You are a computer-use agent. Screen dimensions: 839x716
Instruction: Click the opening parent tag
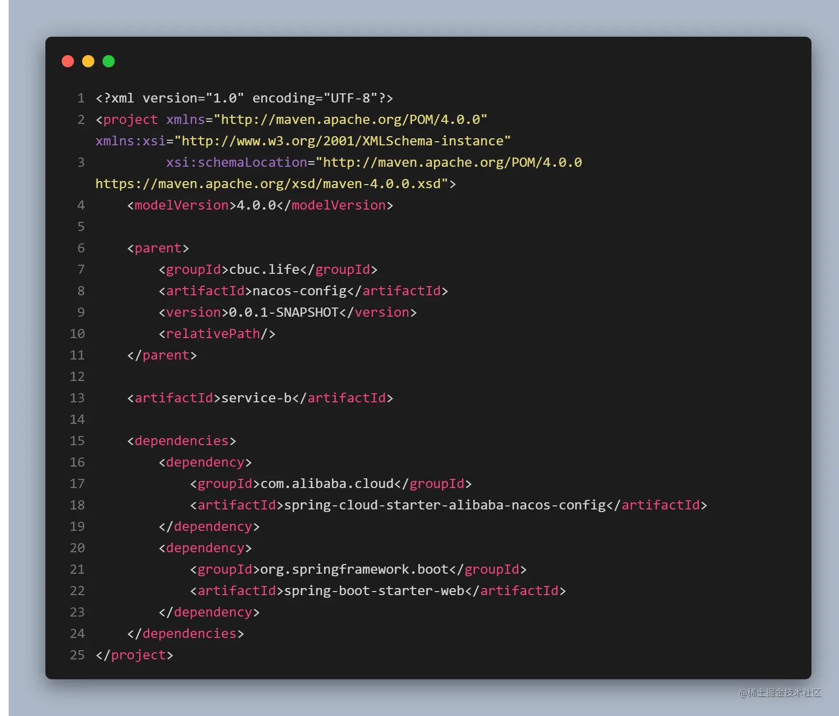[x=158, y=248]
